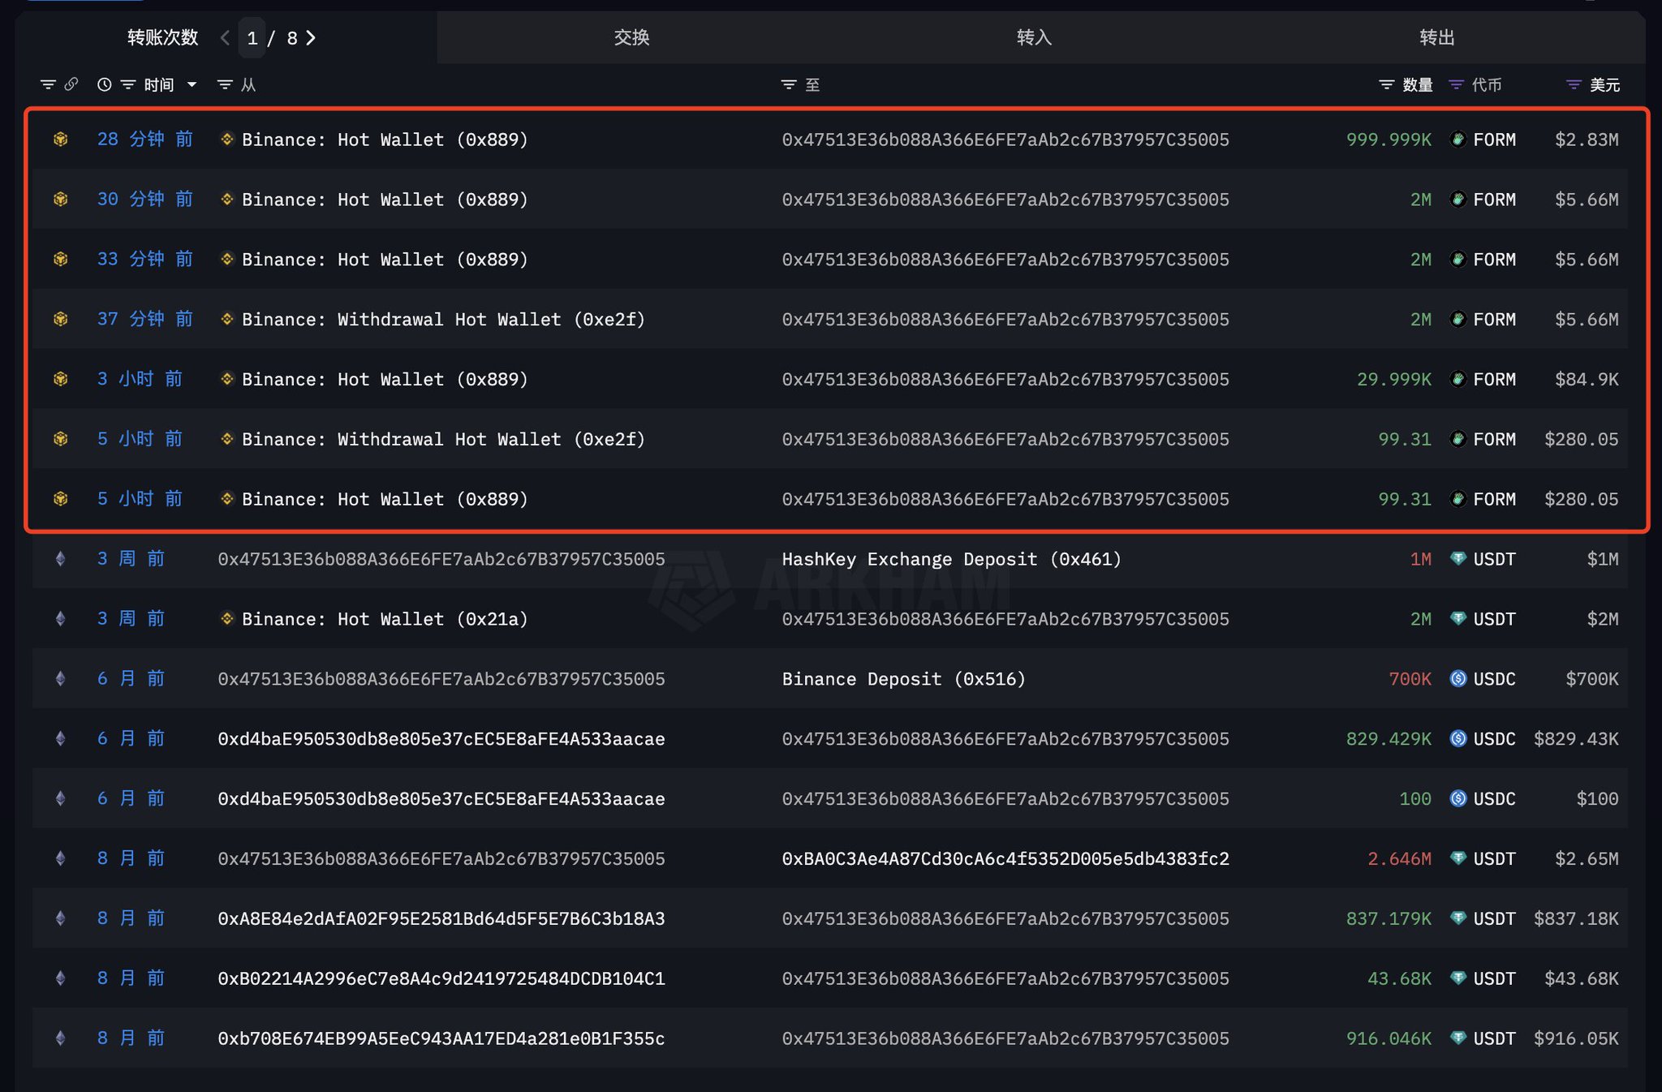Viewport: 1662px width, 1092px height.
Task: Open the 3 小时 前 transaction link
Action: [x=140, y=380]
